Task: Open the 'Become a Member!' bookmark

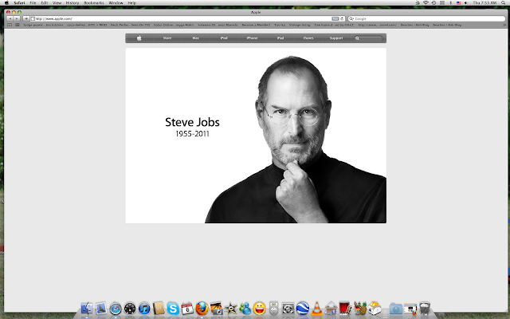Action: pos(256,25)
